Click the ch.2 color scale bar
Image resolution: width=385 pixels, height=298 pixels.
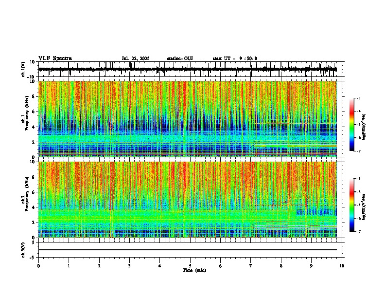coord(352,205)
